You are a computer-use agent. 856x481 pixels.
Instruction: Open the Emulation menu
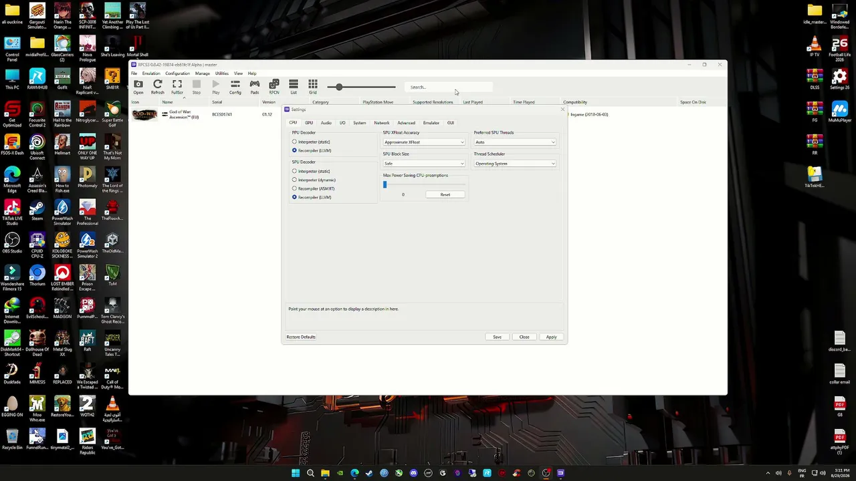151,73
